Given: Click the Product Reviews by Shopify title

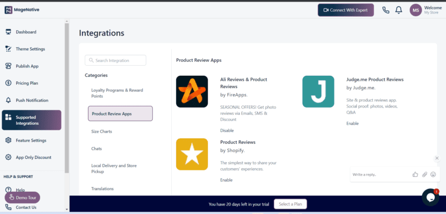Looking at the screenshot, I should 238,142.
